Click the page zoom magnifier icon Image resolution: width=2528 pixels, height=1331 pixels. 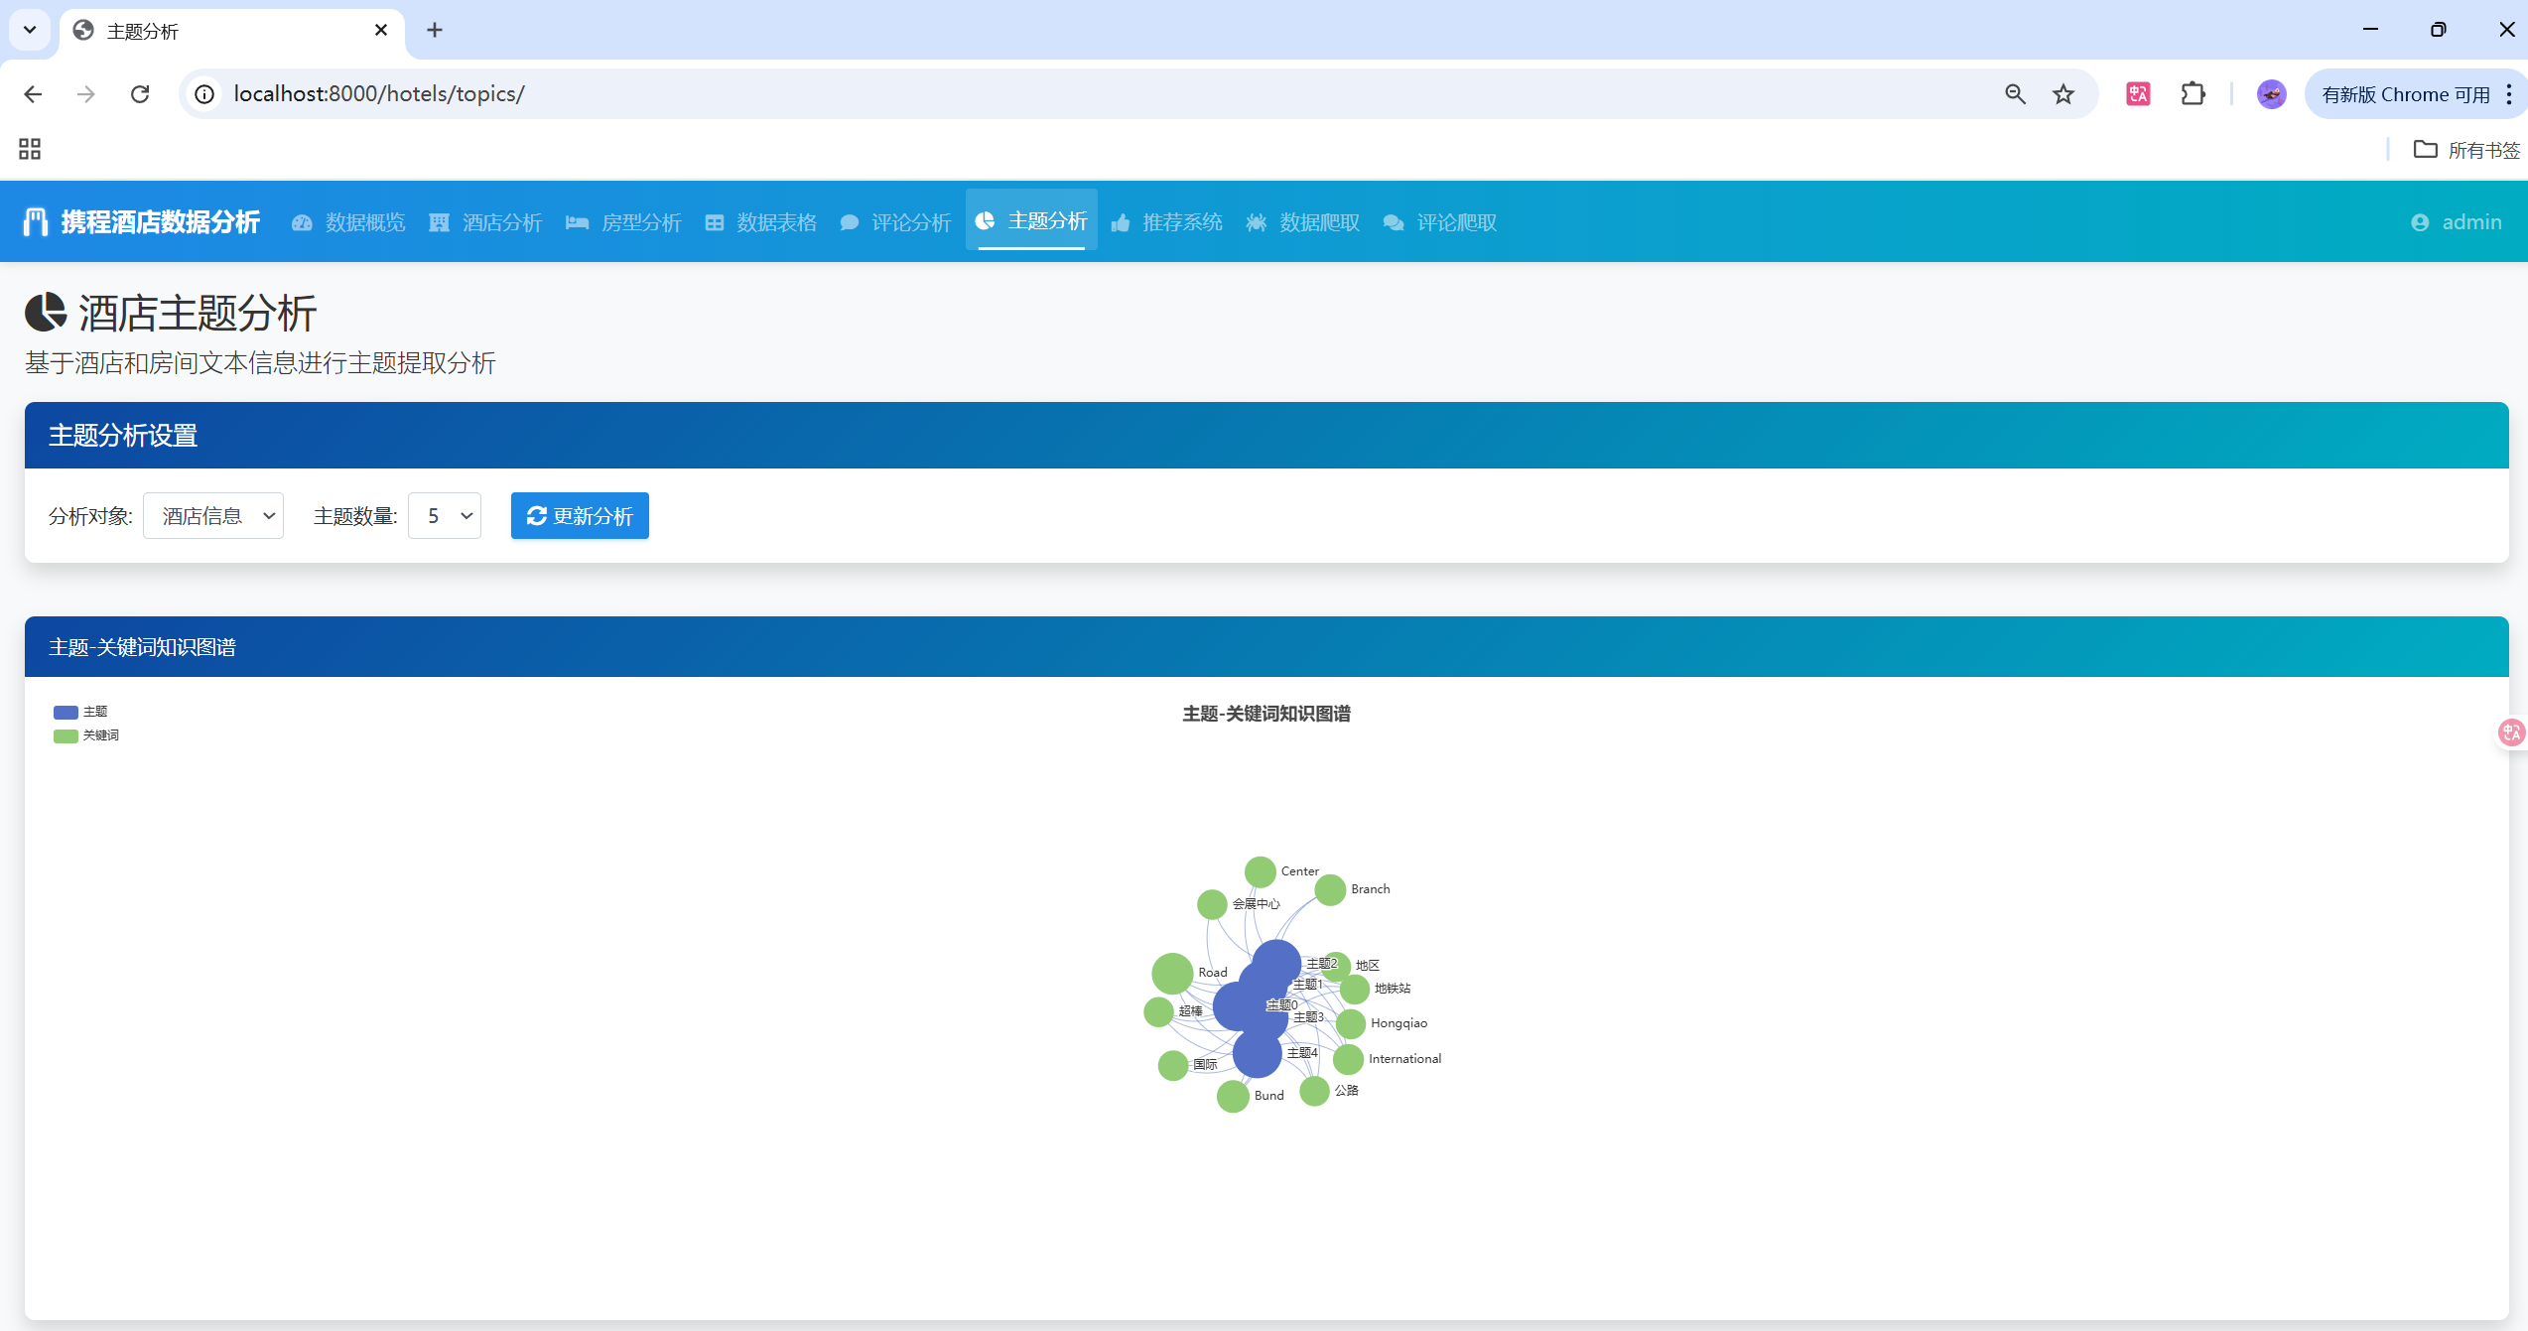coord(2015,94)
